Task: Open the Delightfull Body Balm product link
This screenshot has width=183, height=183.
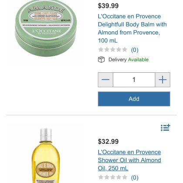Action: (x=132, y=28)
